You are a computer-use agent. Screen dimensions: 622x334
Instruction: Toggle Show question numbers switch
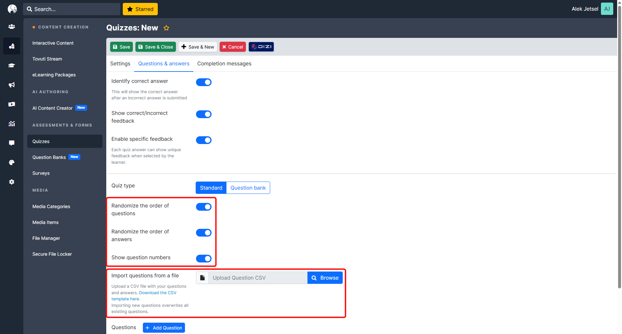pyautogui.click(x=204, y=259)
